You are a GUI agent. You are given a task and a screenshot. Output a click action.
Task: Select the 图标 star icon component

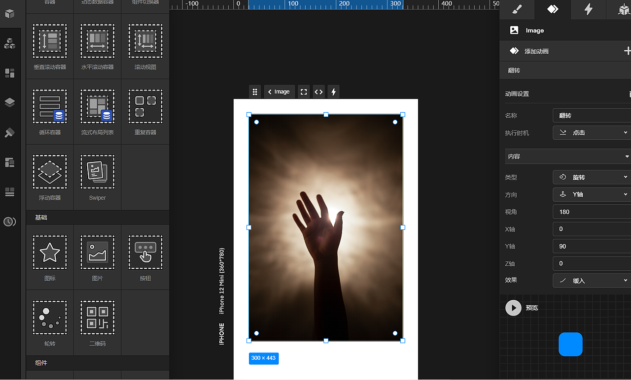(50, 252)
